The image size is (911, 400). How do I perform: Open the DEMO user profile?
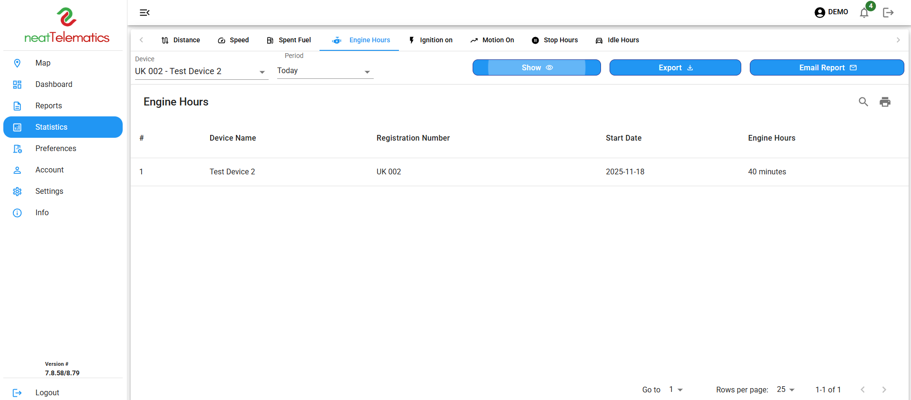831,12
